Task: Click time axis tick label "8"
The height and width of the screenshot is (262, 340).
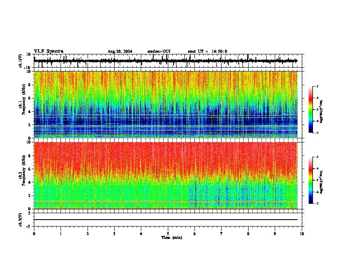Action: pyautogui.click(x=248, y=234)
